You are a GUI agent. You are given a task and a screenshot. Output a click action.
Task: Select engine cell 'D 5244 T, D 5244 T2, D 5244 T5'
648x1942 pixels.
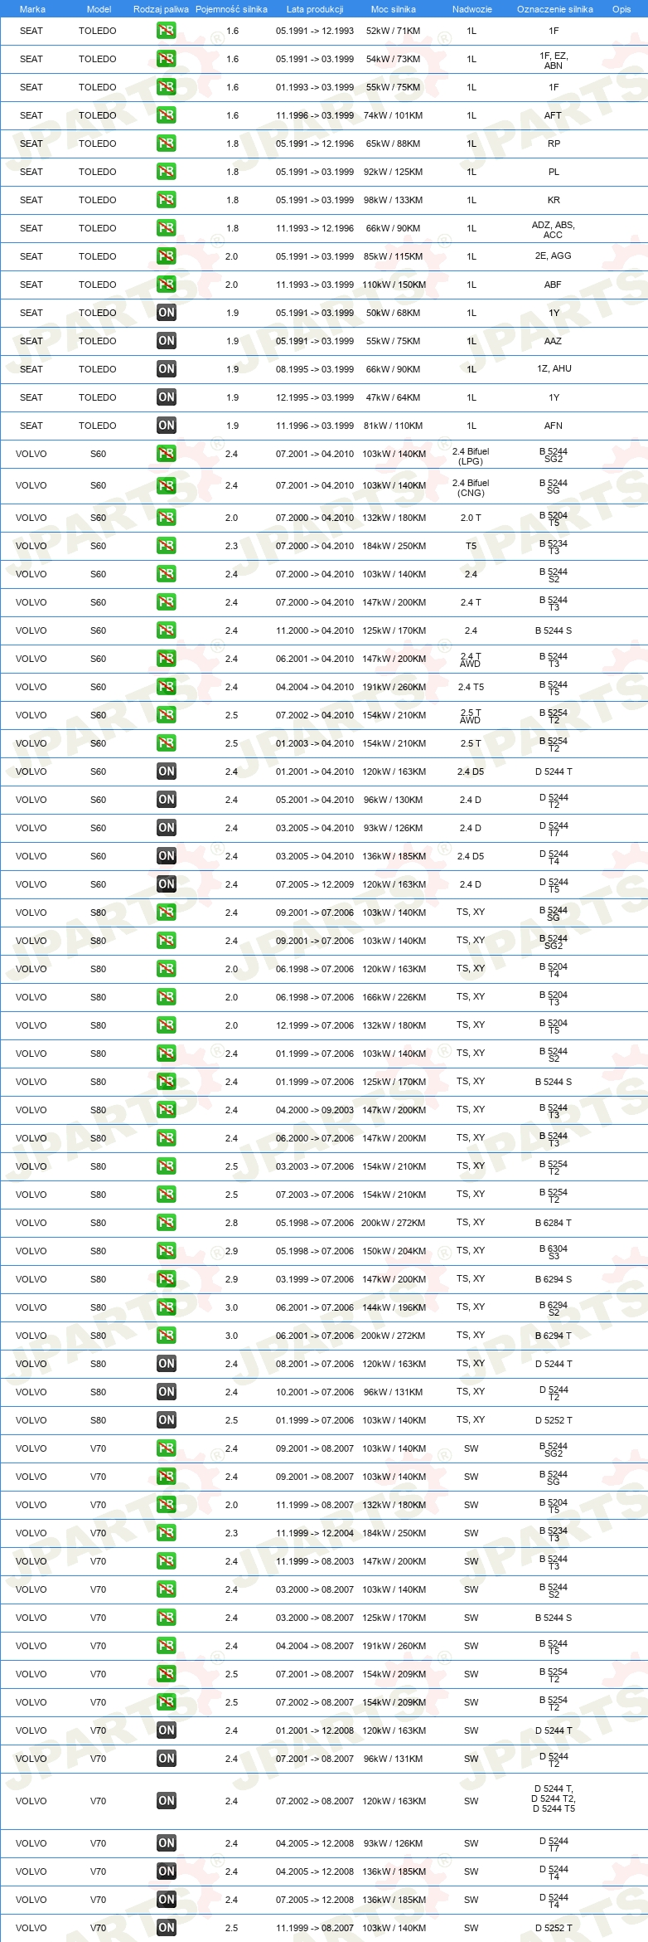coord(554,1798)
